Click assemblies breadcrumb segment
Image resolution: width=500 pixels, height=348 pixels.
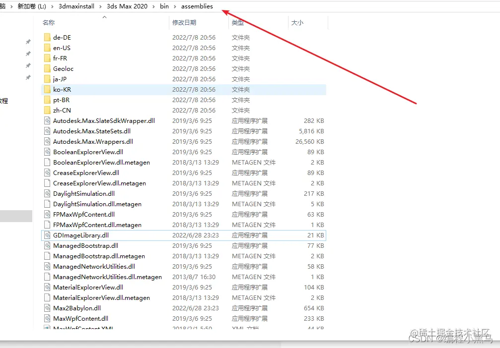click(x=197, y=6)
